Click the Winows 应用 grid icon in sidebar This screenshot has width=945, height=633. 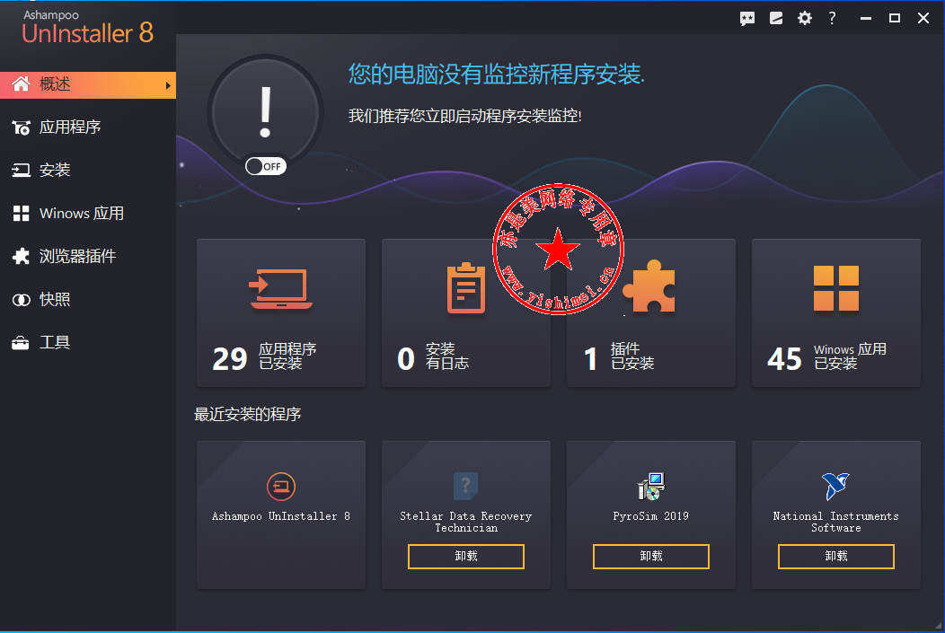(x=21, y=213)
